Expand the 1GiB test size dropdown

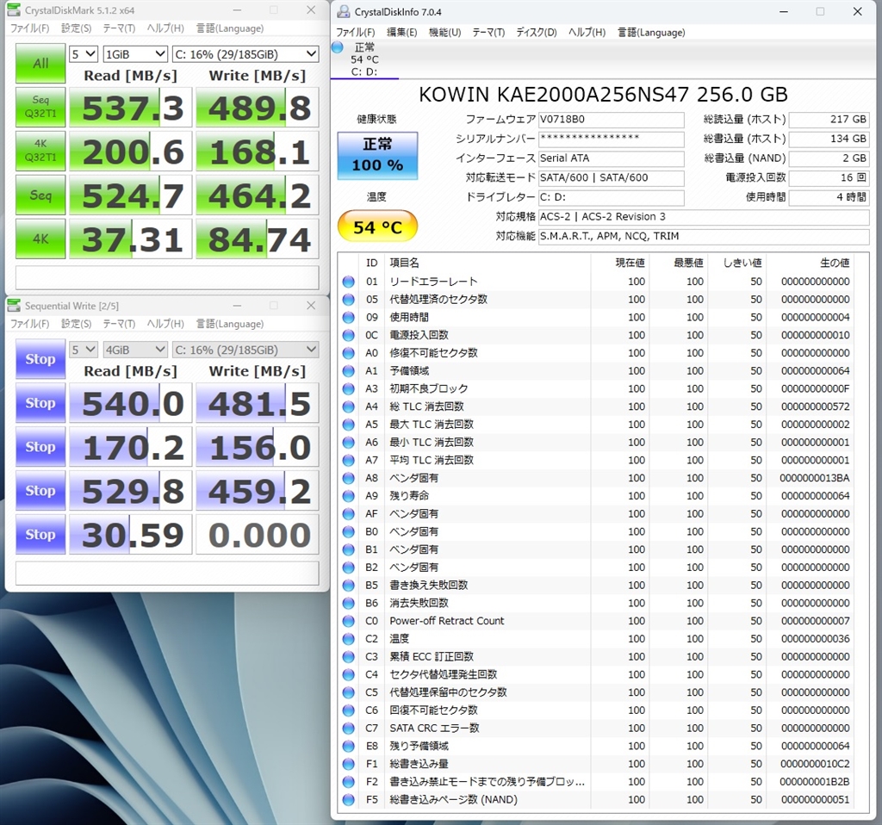[134, 53]
